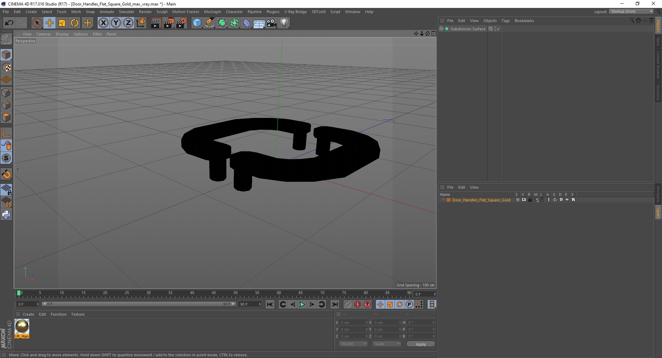Screen dimensions: 662x358
Task: Open the MoGraph array modeling icon
Action: coord(234,23)
